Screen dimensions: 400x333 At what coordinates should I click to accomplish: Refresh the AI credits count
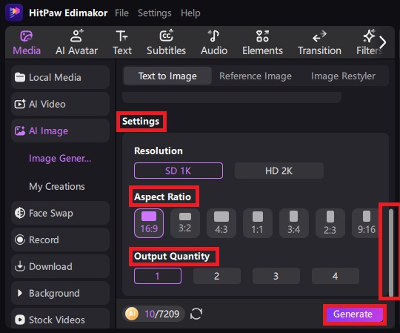(x=196, y=314)
